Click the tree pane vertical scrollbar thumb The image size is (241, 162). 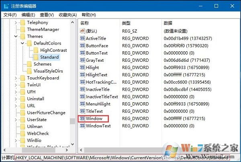pyautogui.click(x=73, y=121)
